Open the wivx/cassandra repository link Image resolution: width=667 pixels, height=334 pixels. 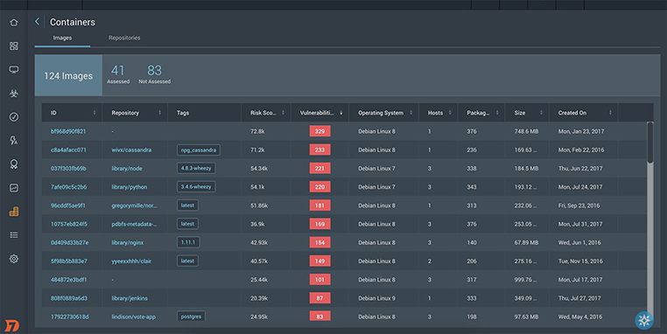pos(131,150)
